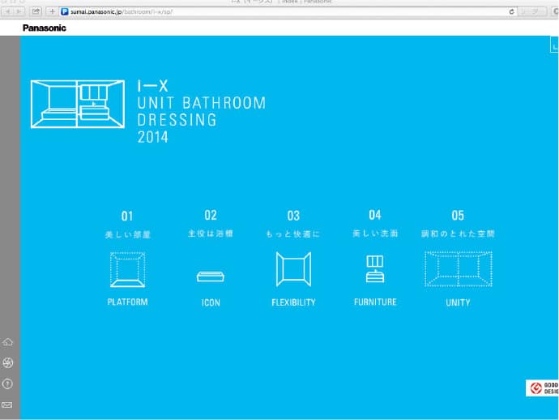The image size is (559, 420).
Task: Select the FLEXIBILITY label
Action: click(x=293, y=302)
